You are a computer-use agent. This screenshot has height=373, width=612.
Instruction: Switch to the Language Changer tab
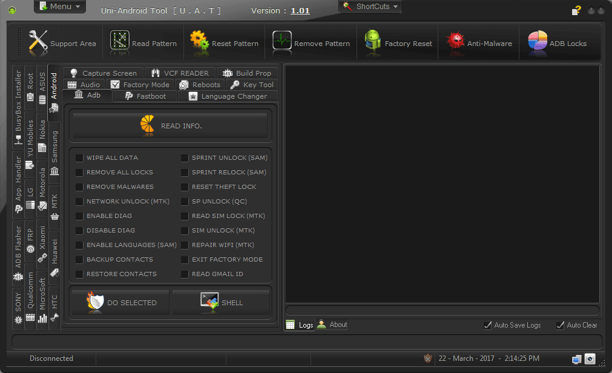(228, 96)
